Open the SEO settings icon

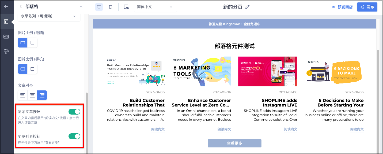pyautogui.click(x=6, y=36)
